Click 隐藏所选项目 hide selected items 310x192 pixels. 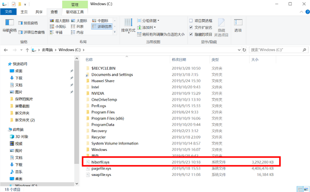tap(221, 27)
